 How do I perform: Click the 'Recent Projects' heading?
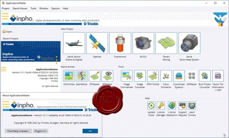(11, 39)
